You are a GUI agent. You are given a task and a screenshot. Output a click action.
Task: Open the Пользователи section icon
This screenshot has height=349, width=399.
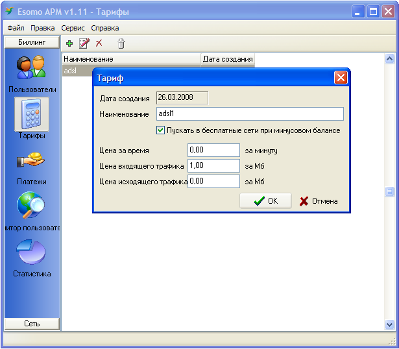pyautogui.click(x=31, y=67)
